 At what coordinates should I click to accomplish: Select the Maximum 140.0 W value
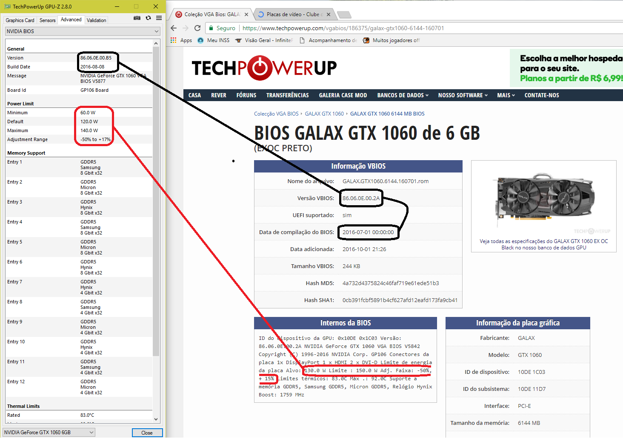(89, 130)
